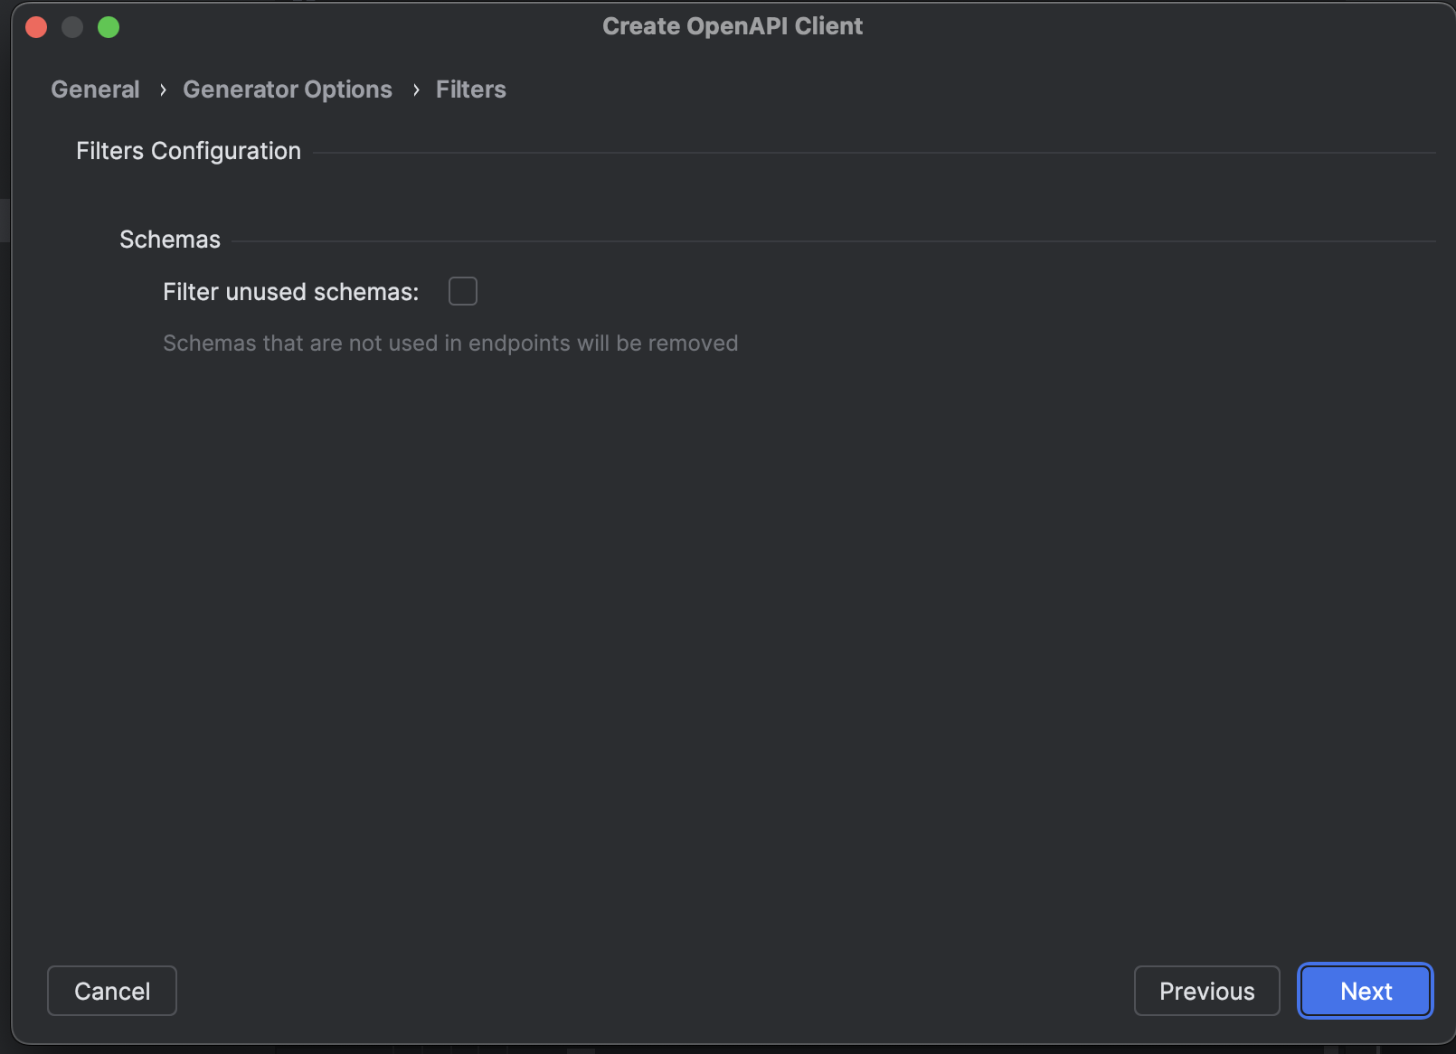
Task: Select the Filters breadcrumb step
Action: pyautogui.click(x=470, y=89)
